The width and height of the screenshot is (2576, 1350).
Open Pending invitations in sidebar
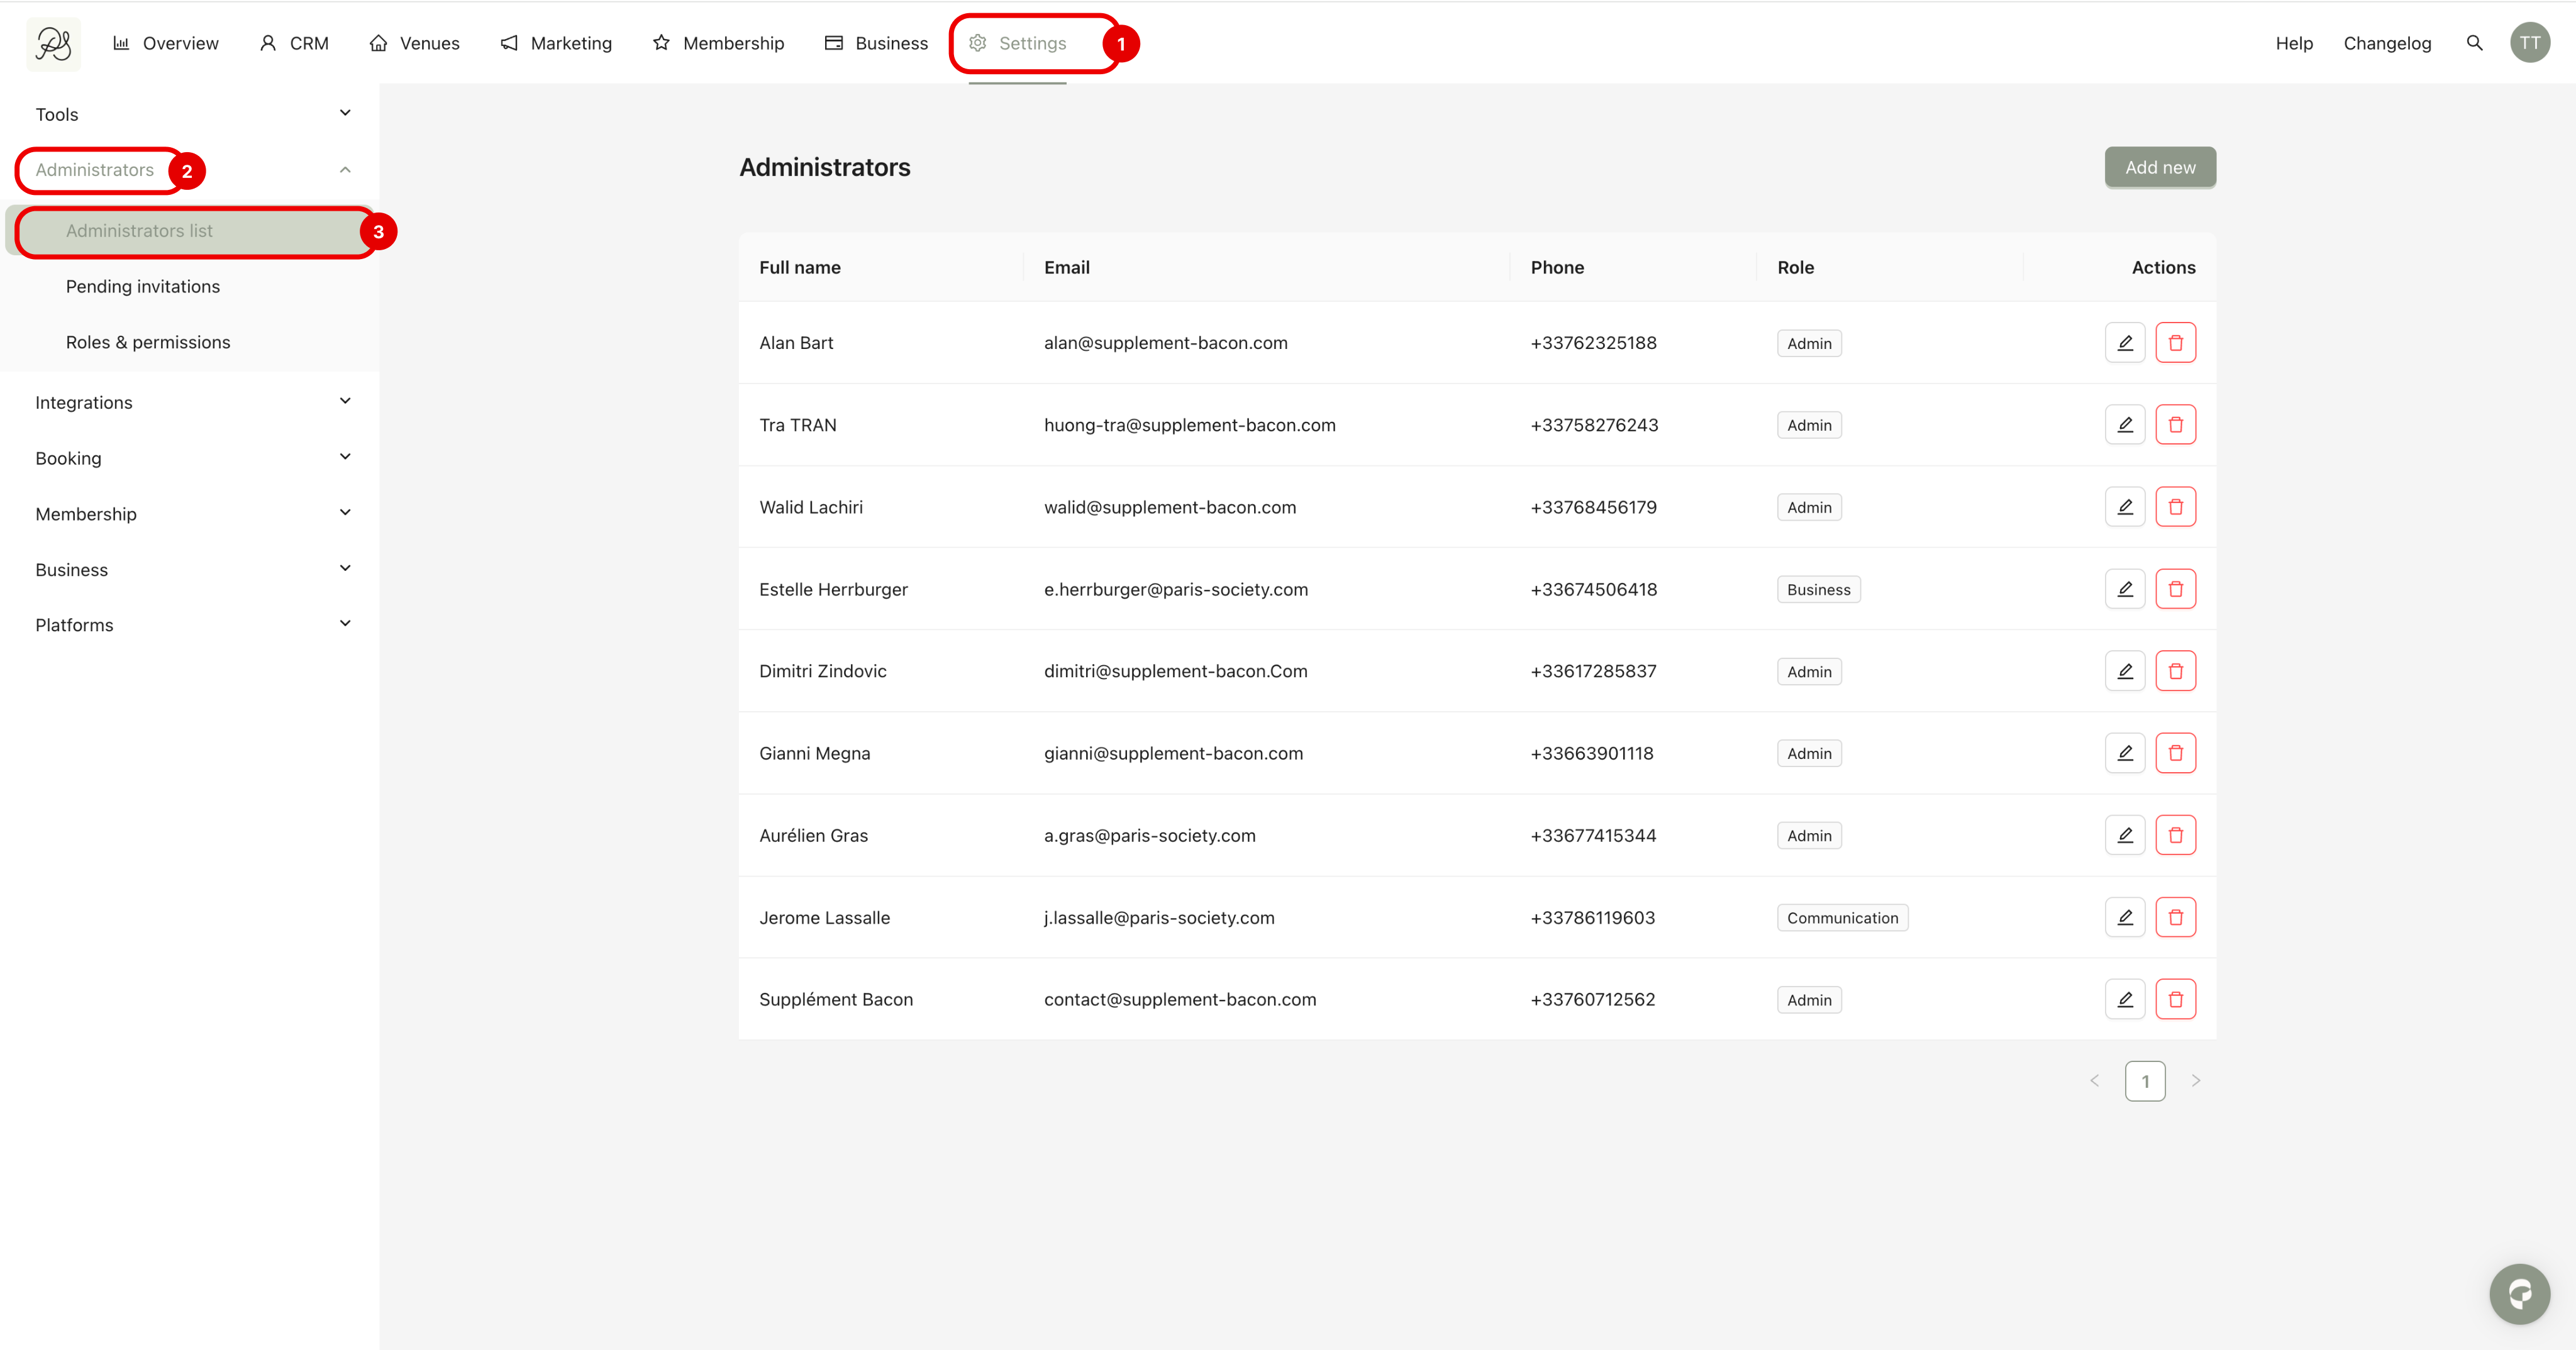tap(143, 286)
